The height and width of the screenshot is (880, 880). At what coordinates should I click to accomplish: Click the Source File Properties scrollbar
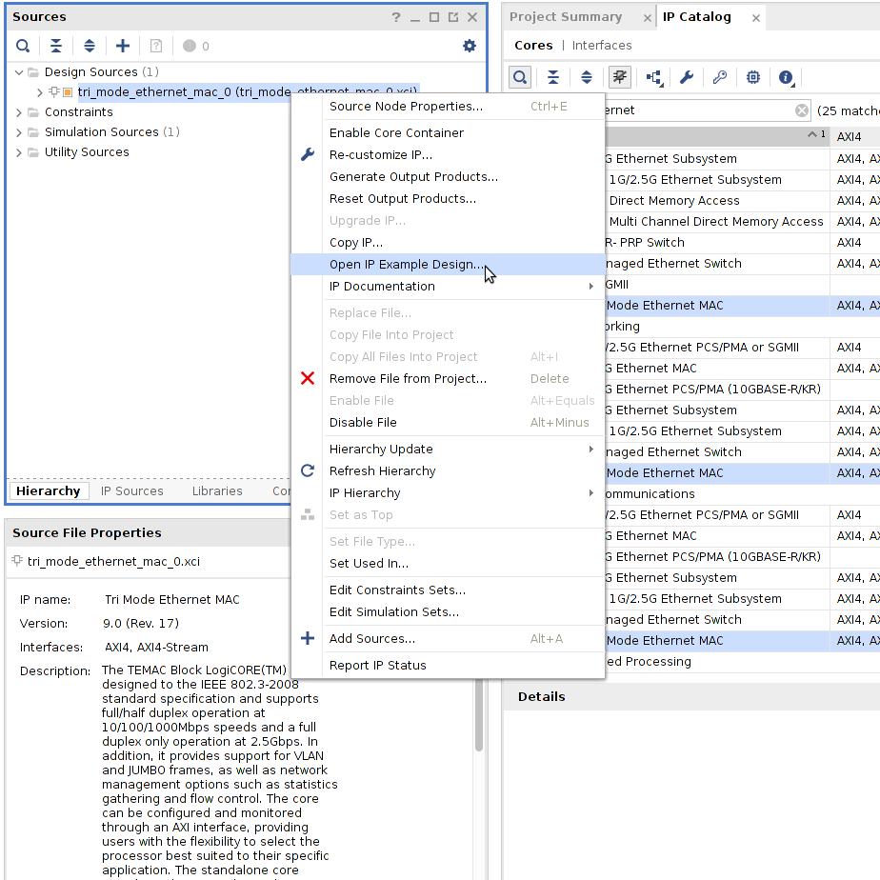[479, 715]
